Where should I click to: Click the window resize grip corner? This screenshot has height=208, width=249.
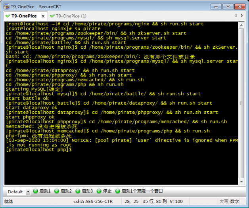(244, 202)
